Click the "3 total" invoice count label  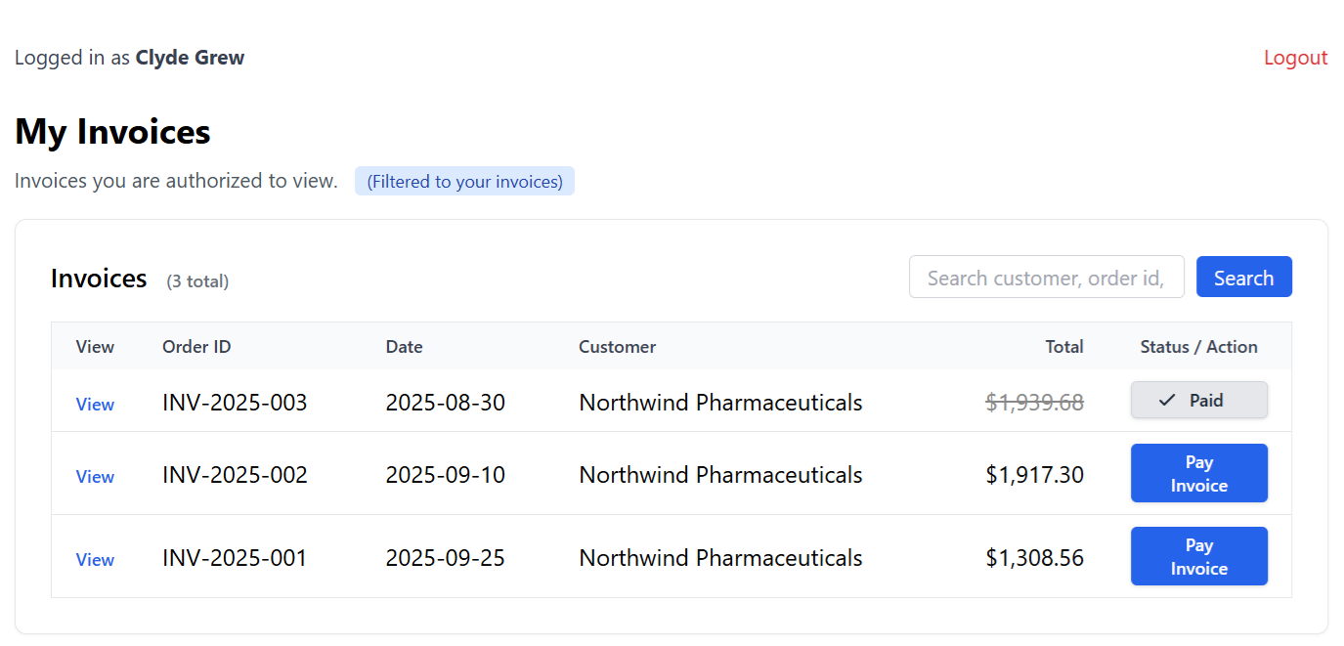[x=197, y=281]
